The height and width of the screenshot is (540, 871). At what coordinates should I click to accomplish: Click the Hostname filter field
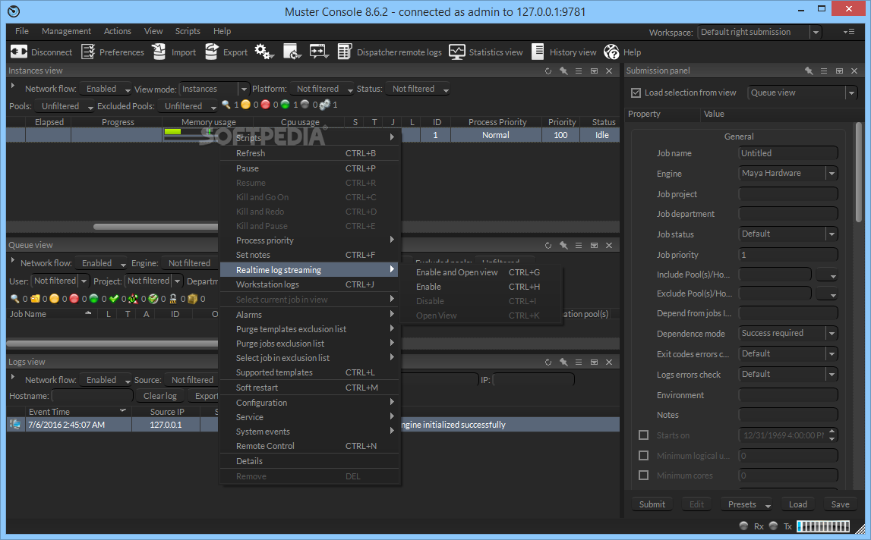click(x=92, y=396)
